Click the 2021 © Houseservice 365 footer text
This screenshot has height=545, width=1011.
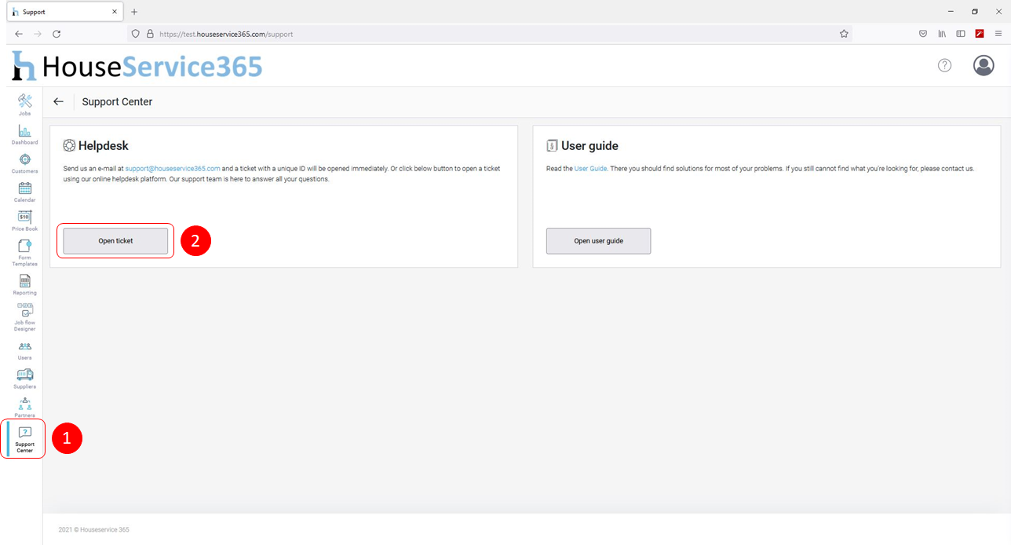point(94,529)
